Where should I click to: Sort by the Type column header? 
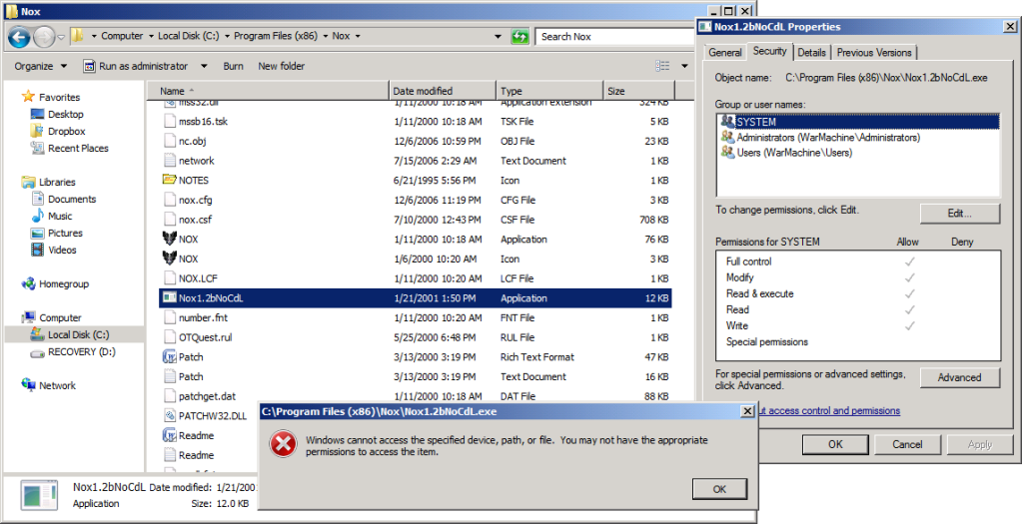[x=549, y=91]
